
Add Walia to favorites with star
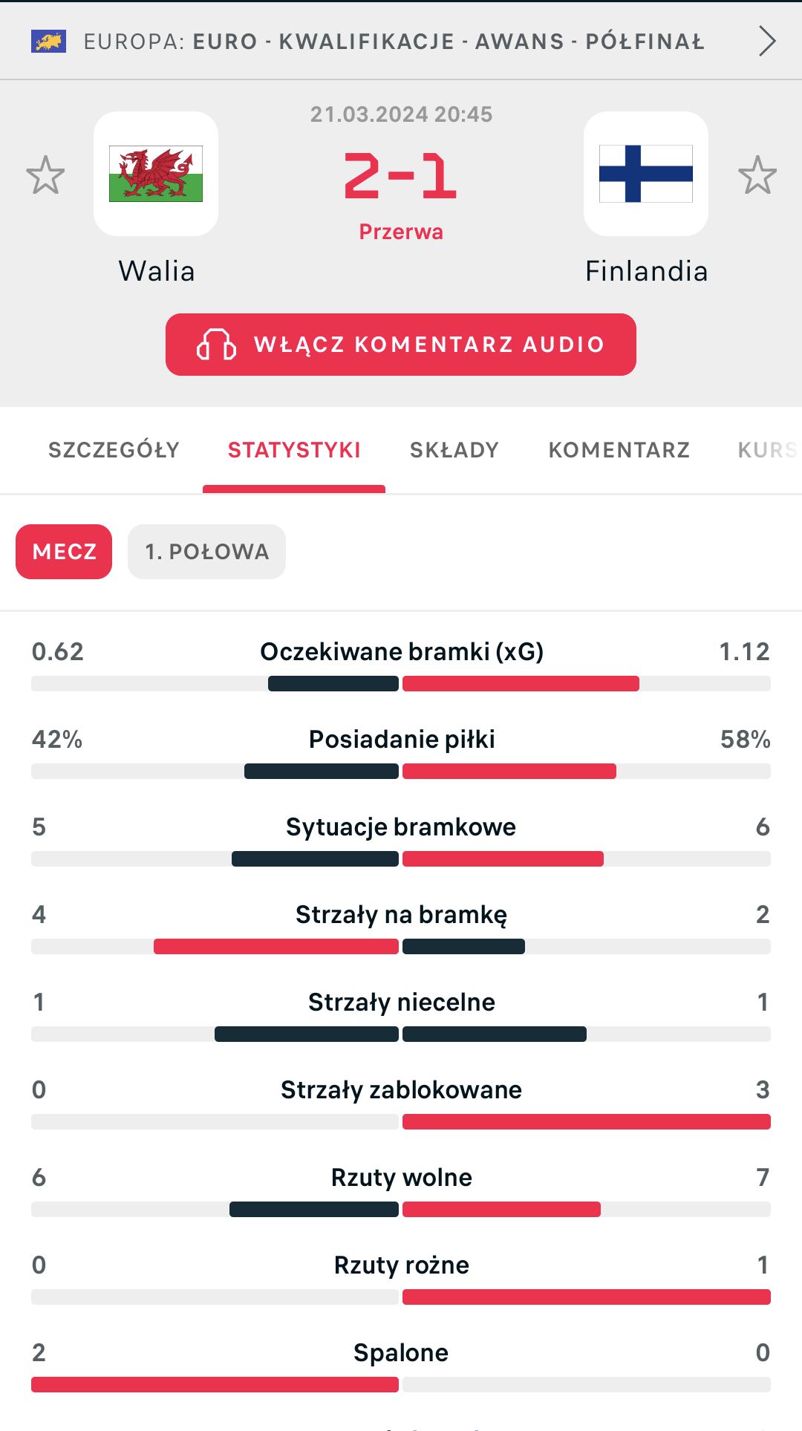[45, 175]
